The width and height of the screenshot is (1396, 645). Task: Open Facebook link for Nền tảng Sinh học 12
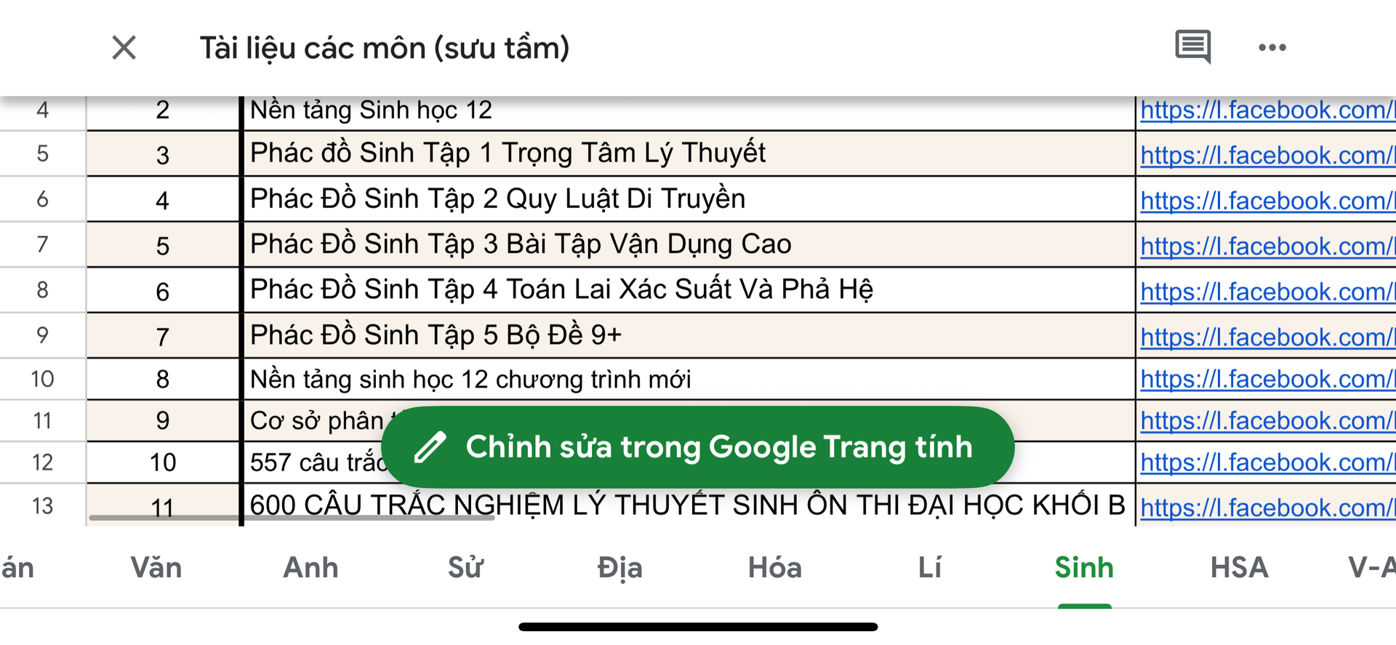[1265, 111]
